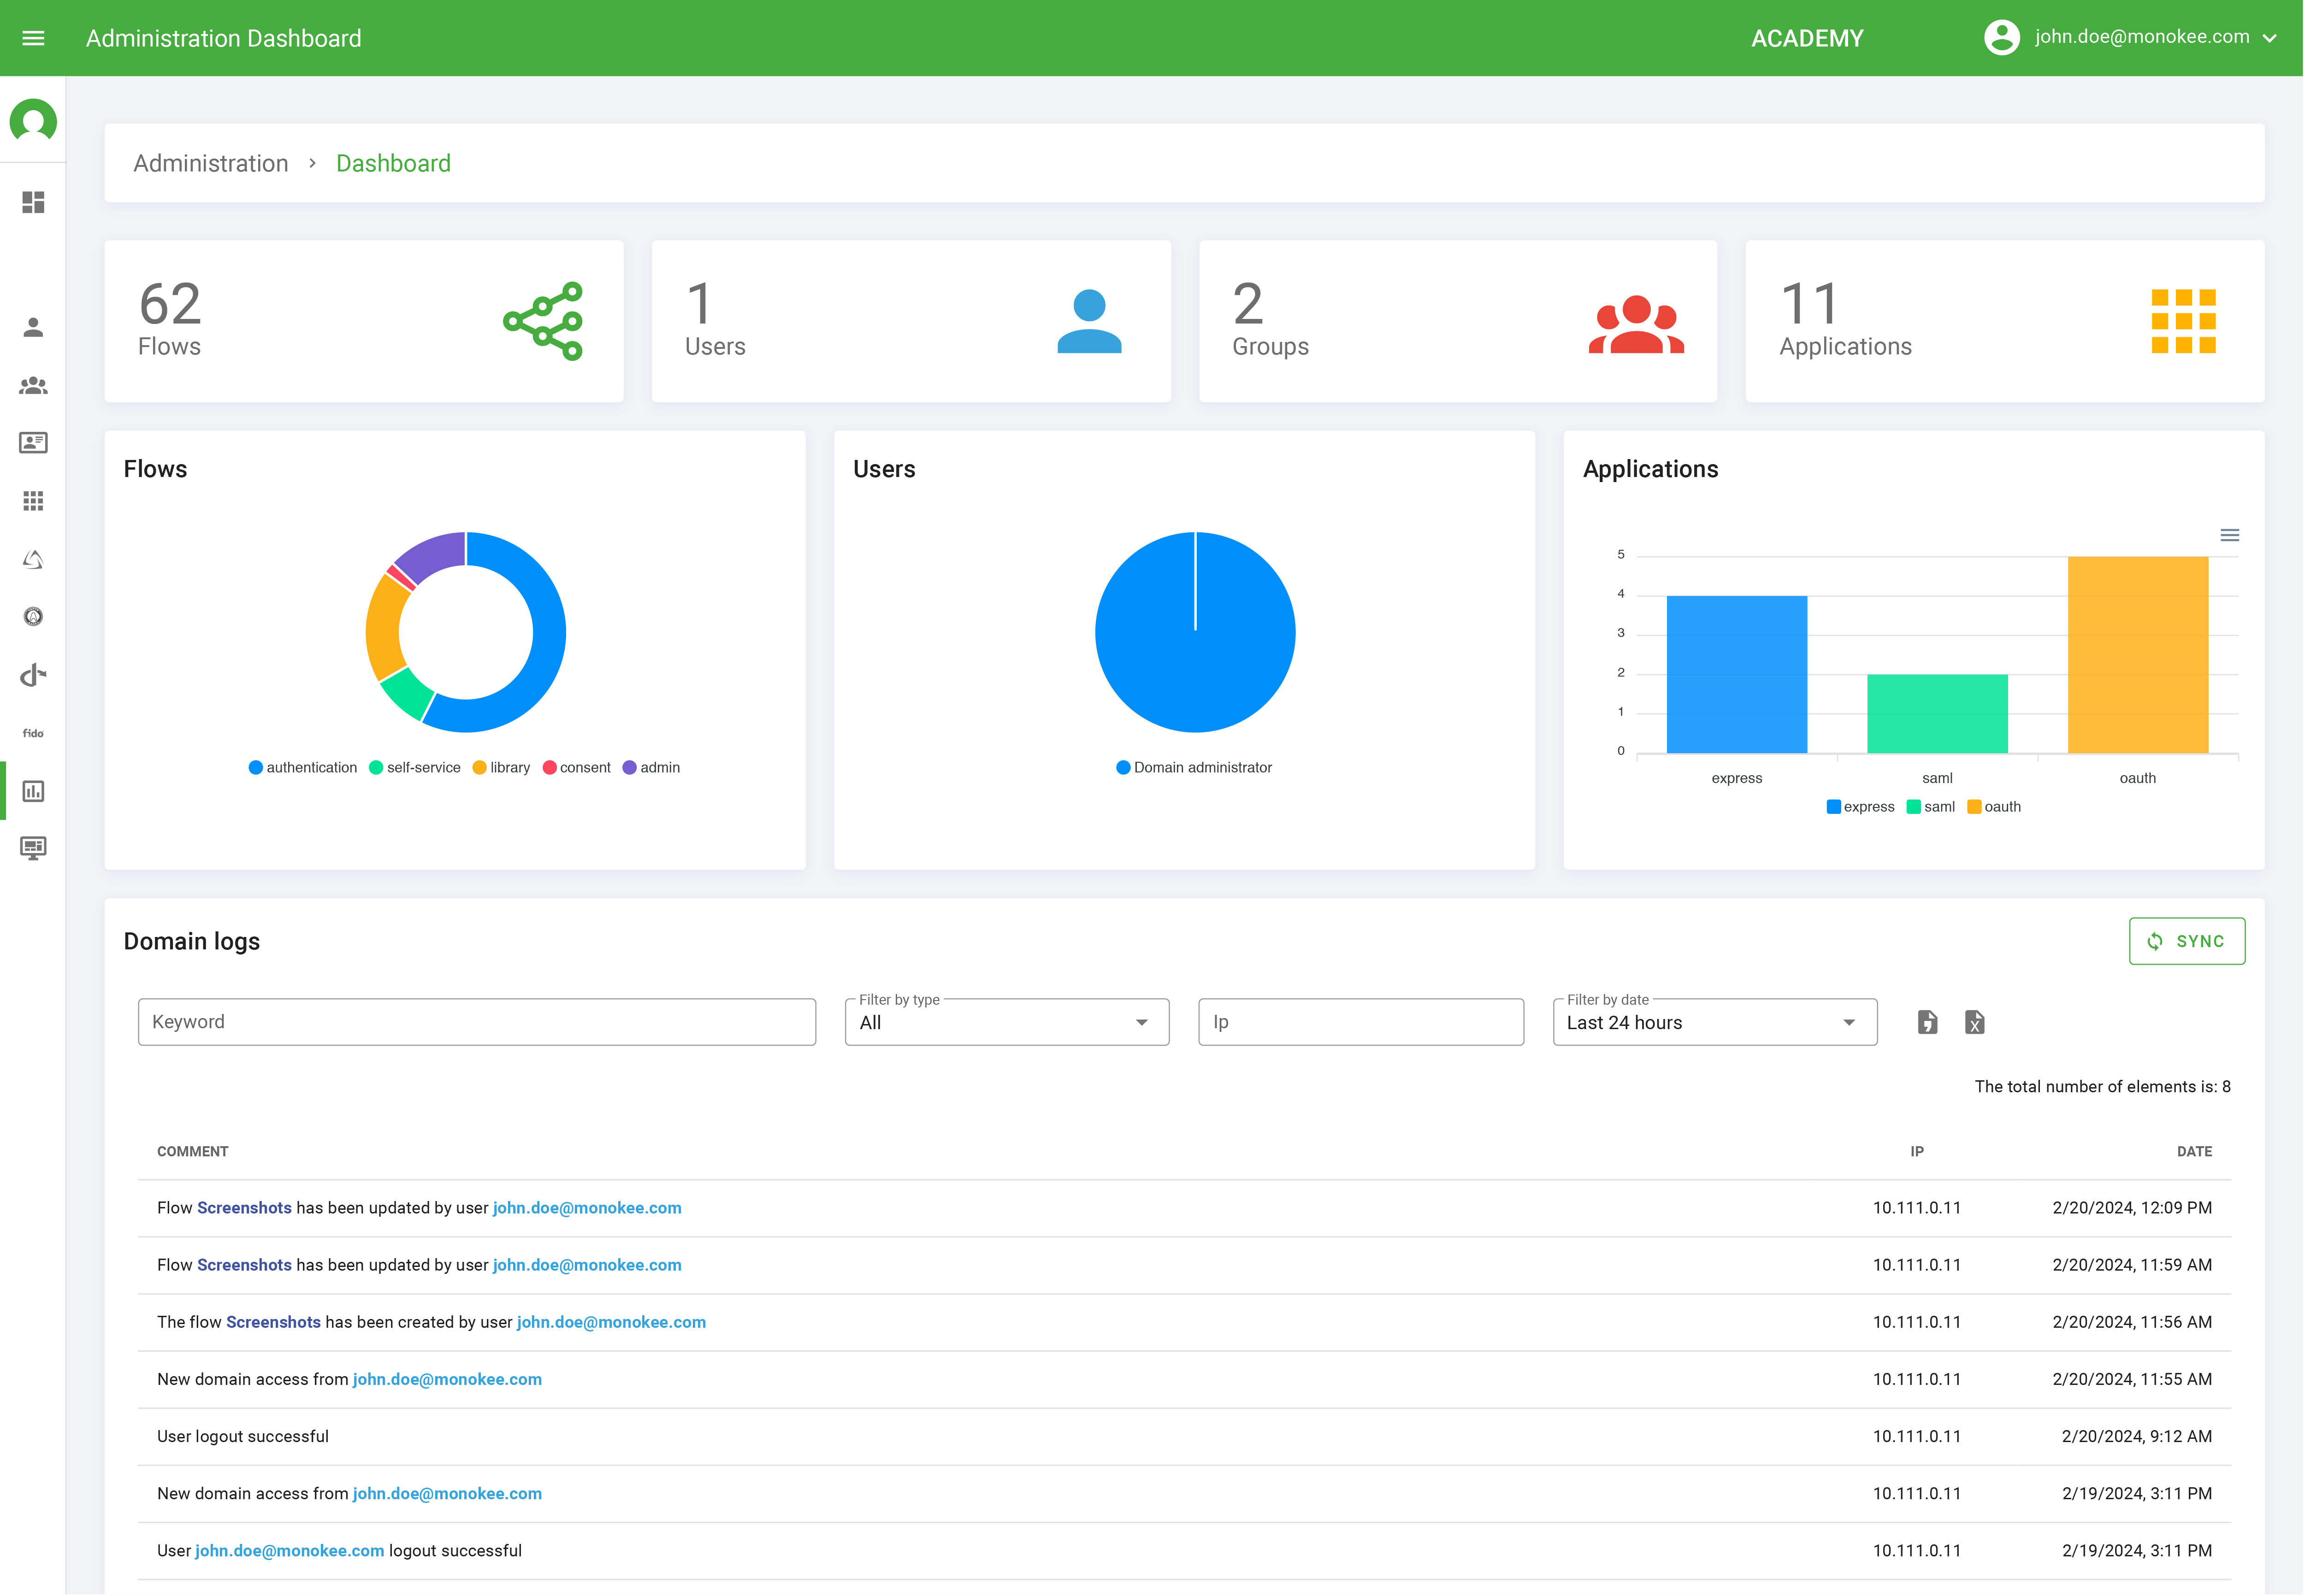
Task: Open the dashboard tiles sidebar icon
Action: (33, 202)
